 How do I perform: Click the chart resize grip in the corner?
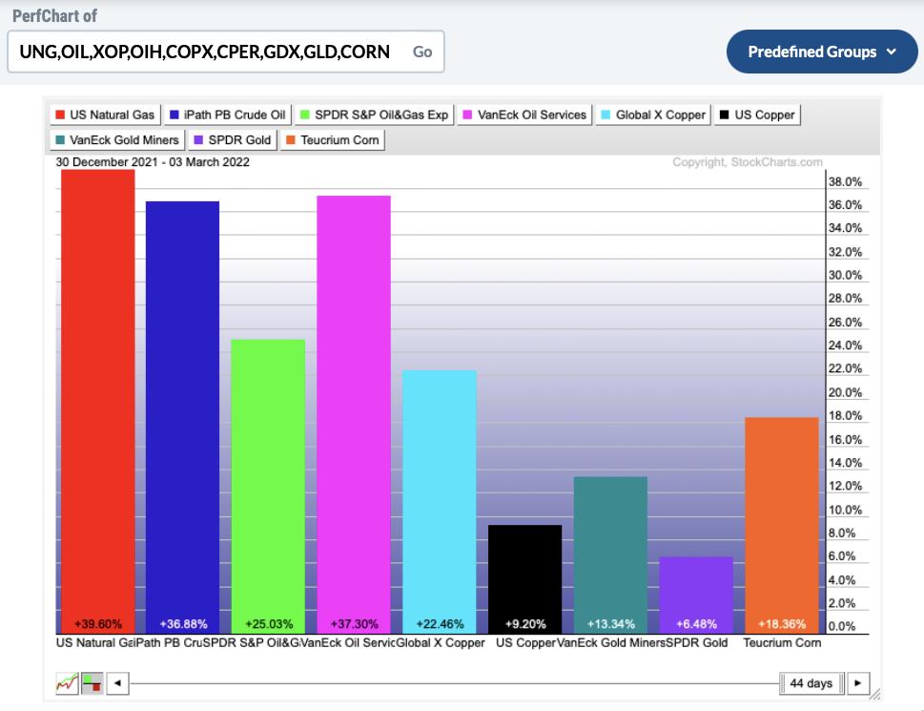pos(875,694)
